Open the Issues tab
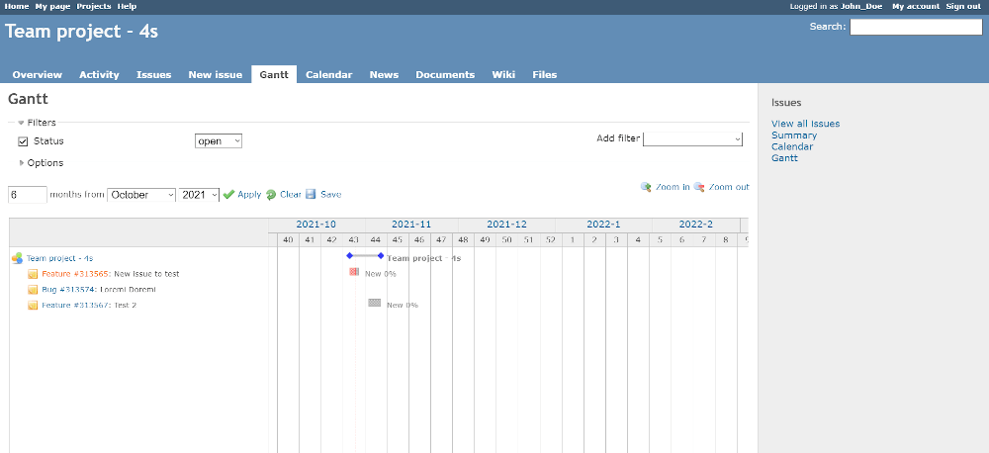The image size is (989, 453). click(153, 75)
